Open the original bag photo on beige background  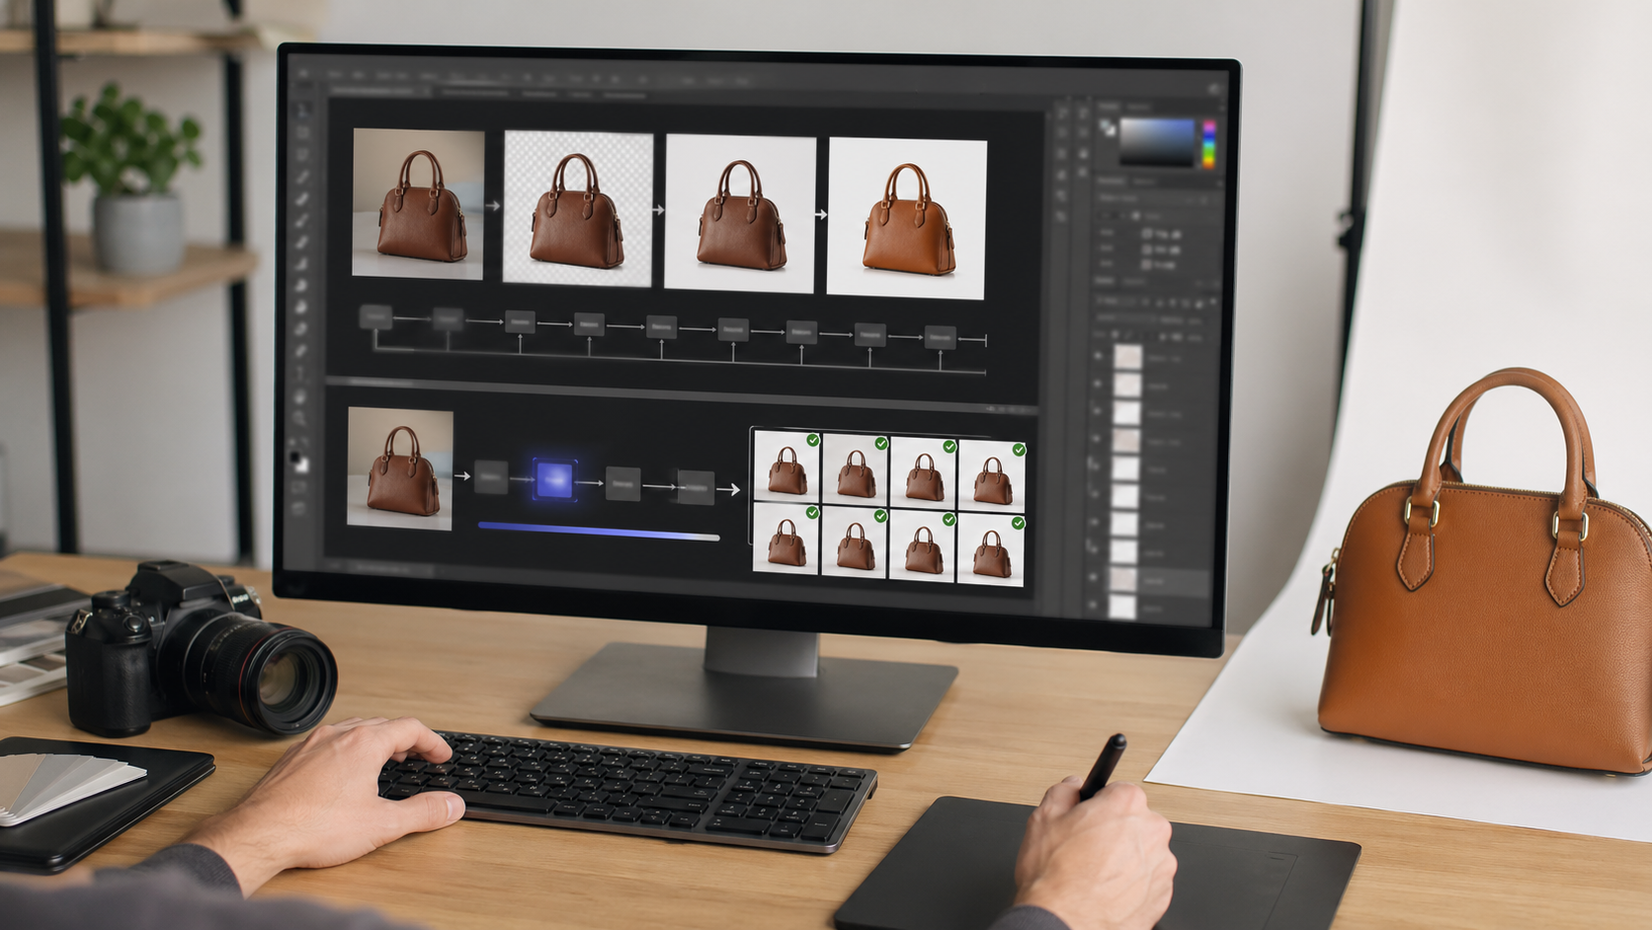(418, 204)
